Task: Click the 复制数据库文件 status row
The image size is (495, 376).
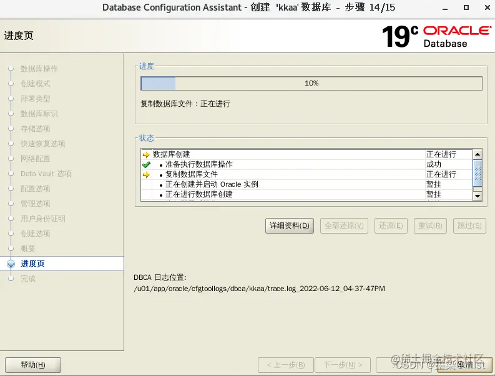Action: coord(306,174)
